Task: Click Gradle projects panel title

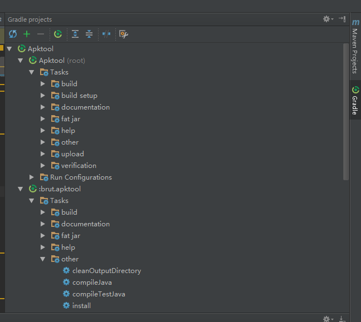Action: click(30, 19)
